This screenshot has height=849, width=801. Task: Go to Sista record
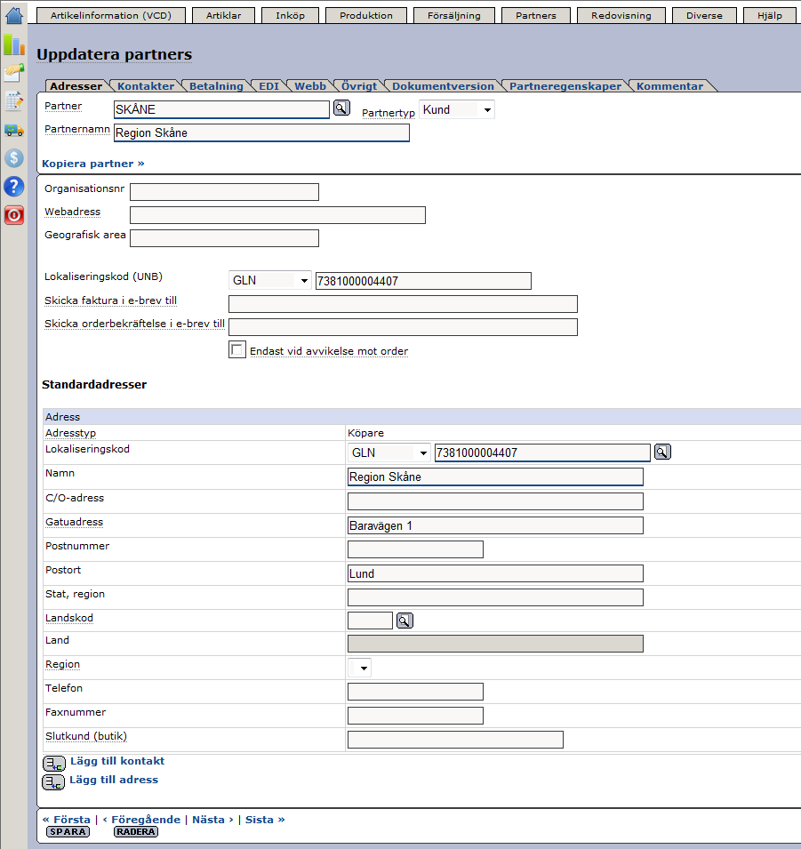pyautogui.click(x=265, y=820)
